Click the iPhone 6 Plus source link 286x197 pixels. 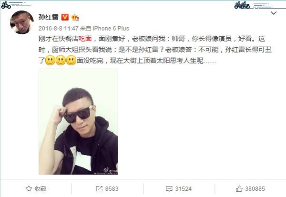pos(111,28)
